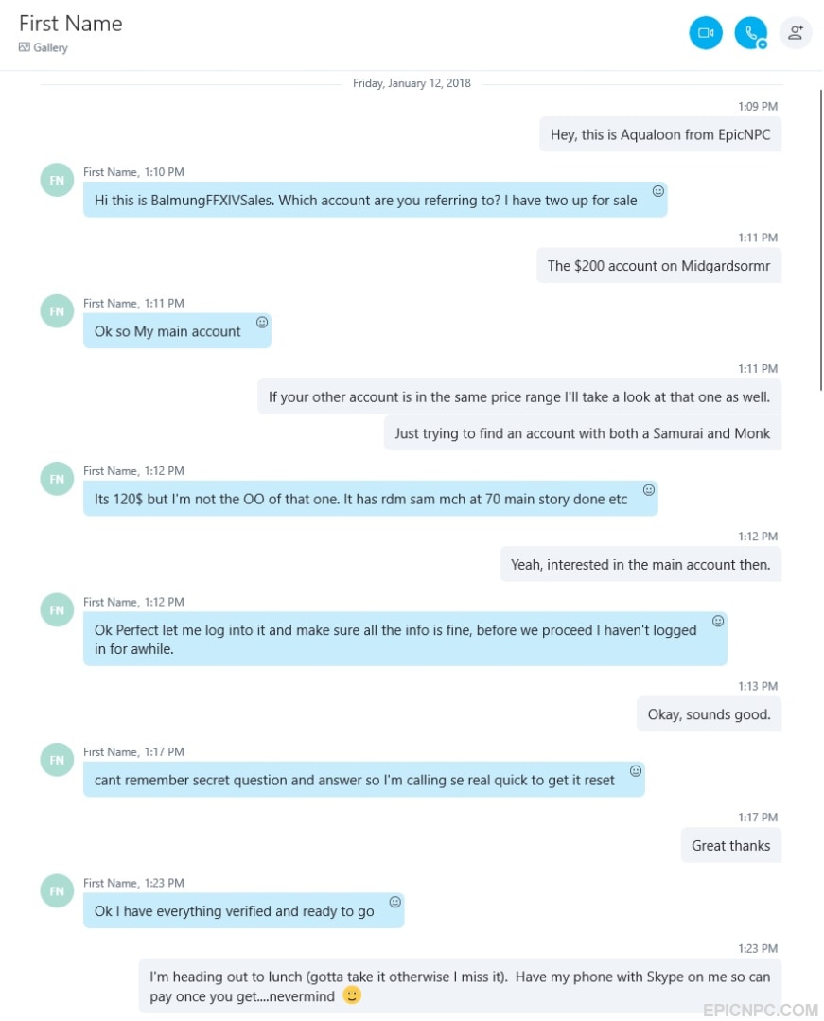Click the "First Name, 1:17 PM" sender label
The width and height of the screenshot is (824, 1021).
click(x=133, y=751)
